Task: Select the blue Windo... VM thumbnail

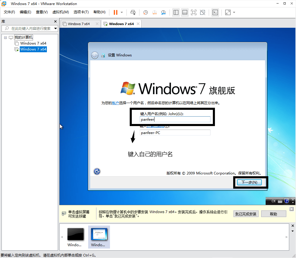Action: point(99,237)
